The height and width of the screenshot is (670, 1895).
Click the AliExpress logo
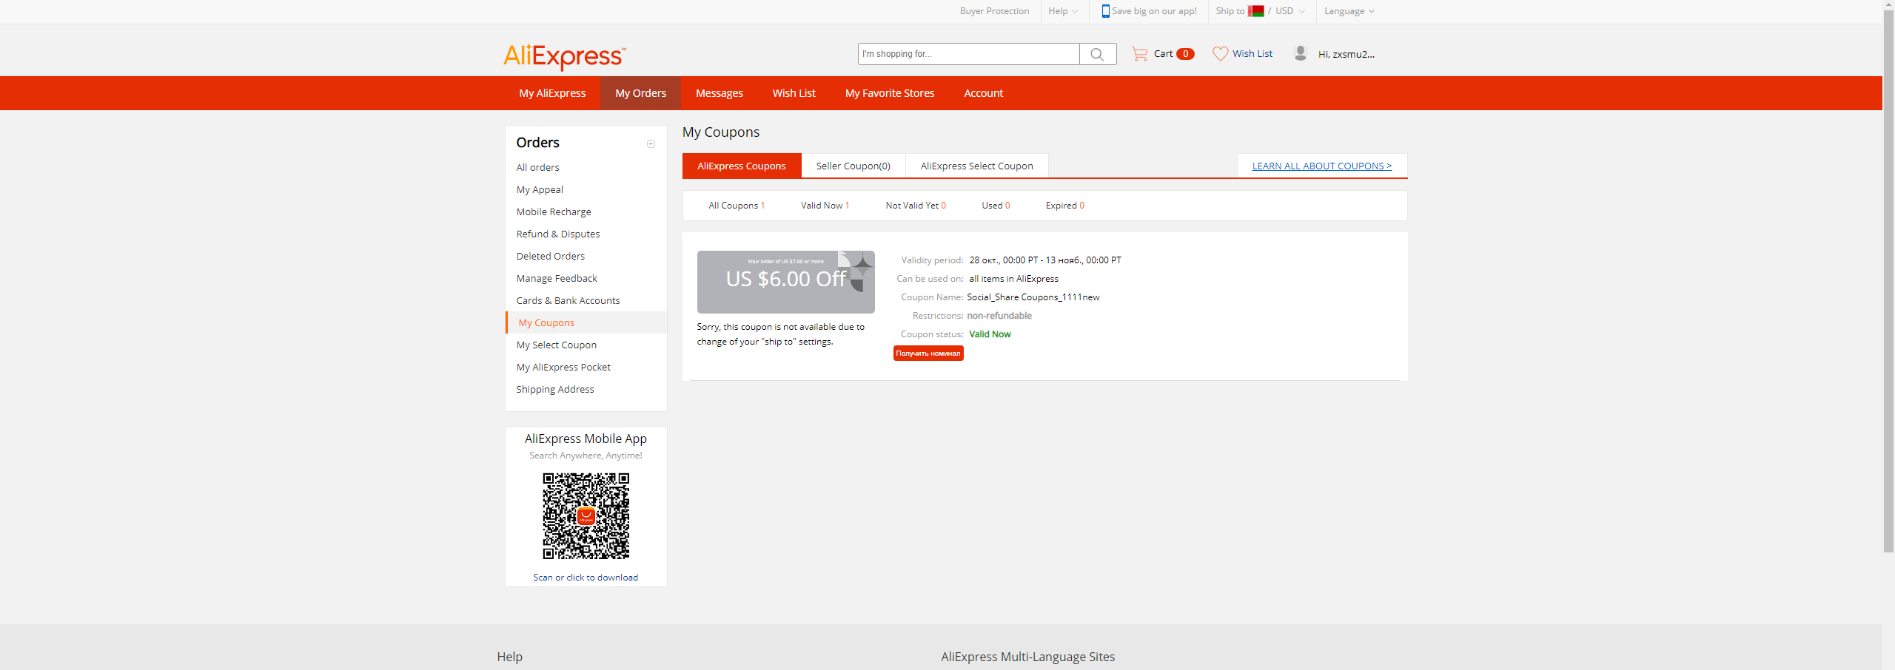click(565, 56)
